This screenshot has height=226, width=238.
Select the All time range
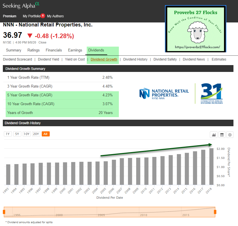tap(45, 134)
